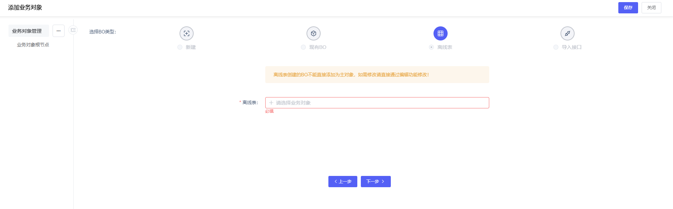Click the 现有BO cube icon
673x209 pixels.
point(314,33)
